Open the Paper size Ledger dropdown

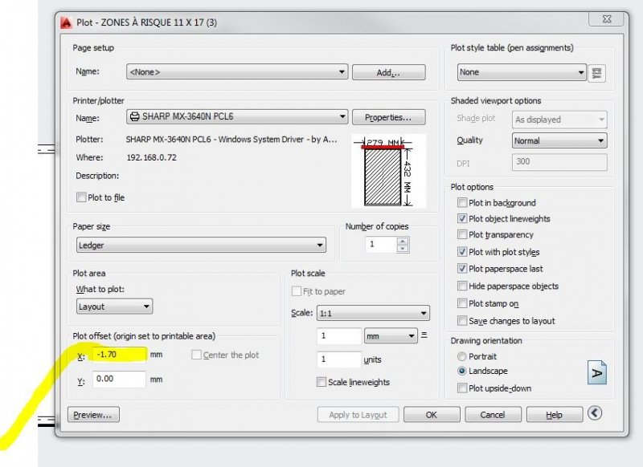pyautogui.click(x=201, y=246)
